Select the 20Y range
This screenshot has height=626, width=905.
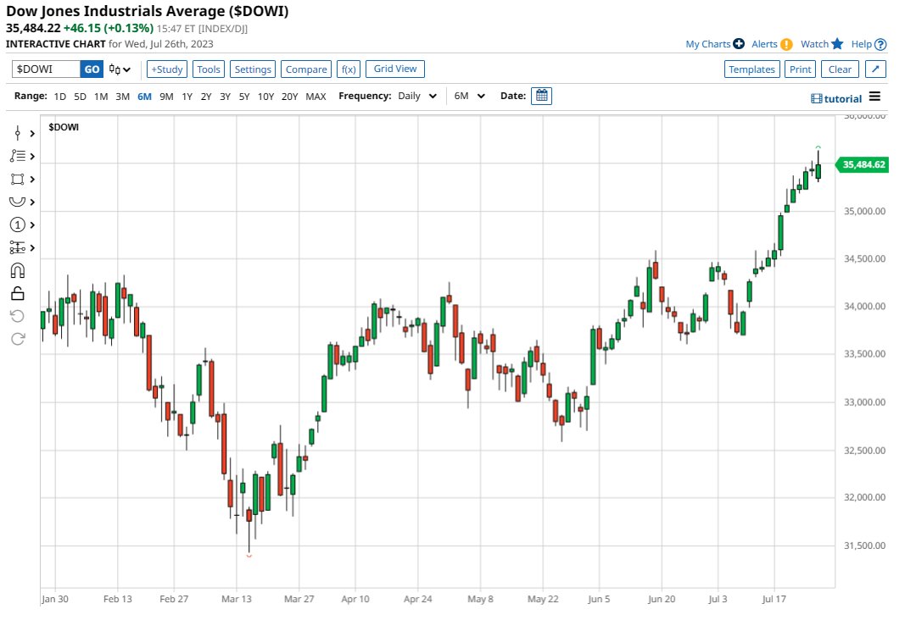click(290, 97)
